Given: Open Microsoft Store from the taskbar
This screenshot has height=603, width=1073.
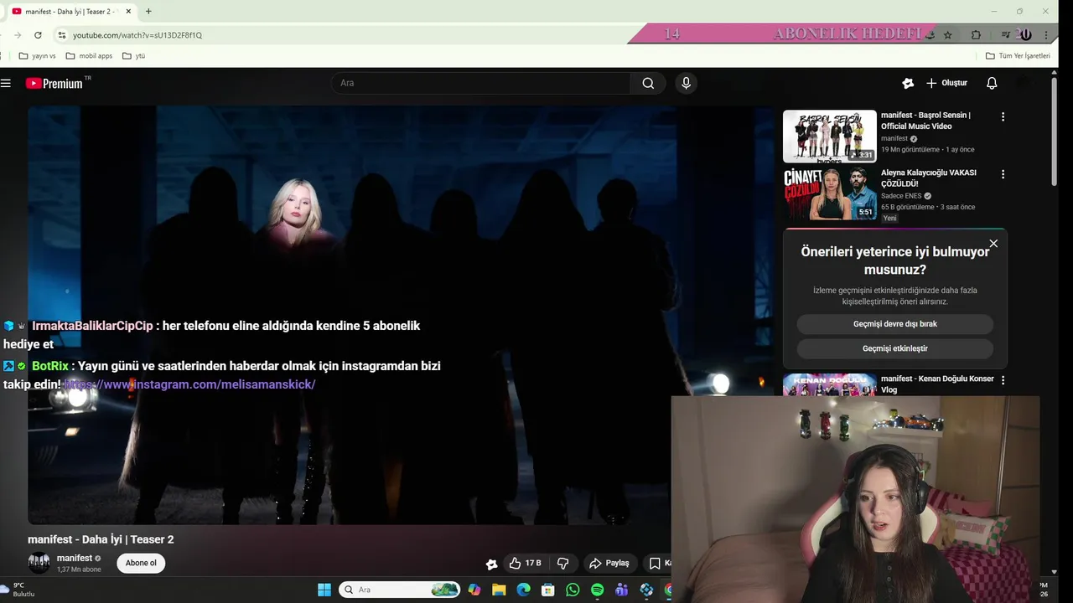Looking at the screenshot, I should pyautogui.click(x=547, y=590).
